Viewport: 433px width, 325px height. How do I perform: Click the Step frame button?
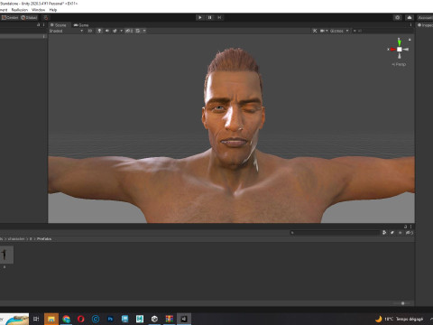coord(219,17)
